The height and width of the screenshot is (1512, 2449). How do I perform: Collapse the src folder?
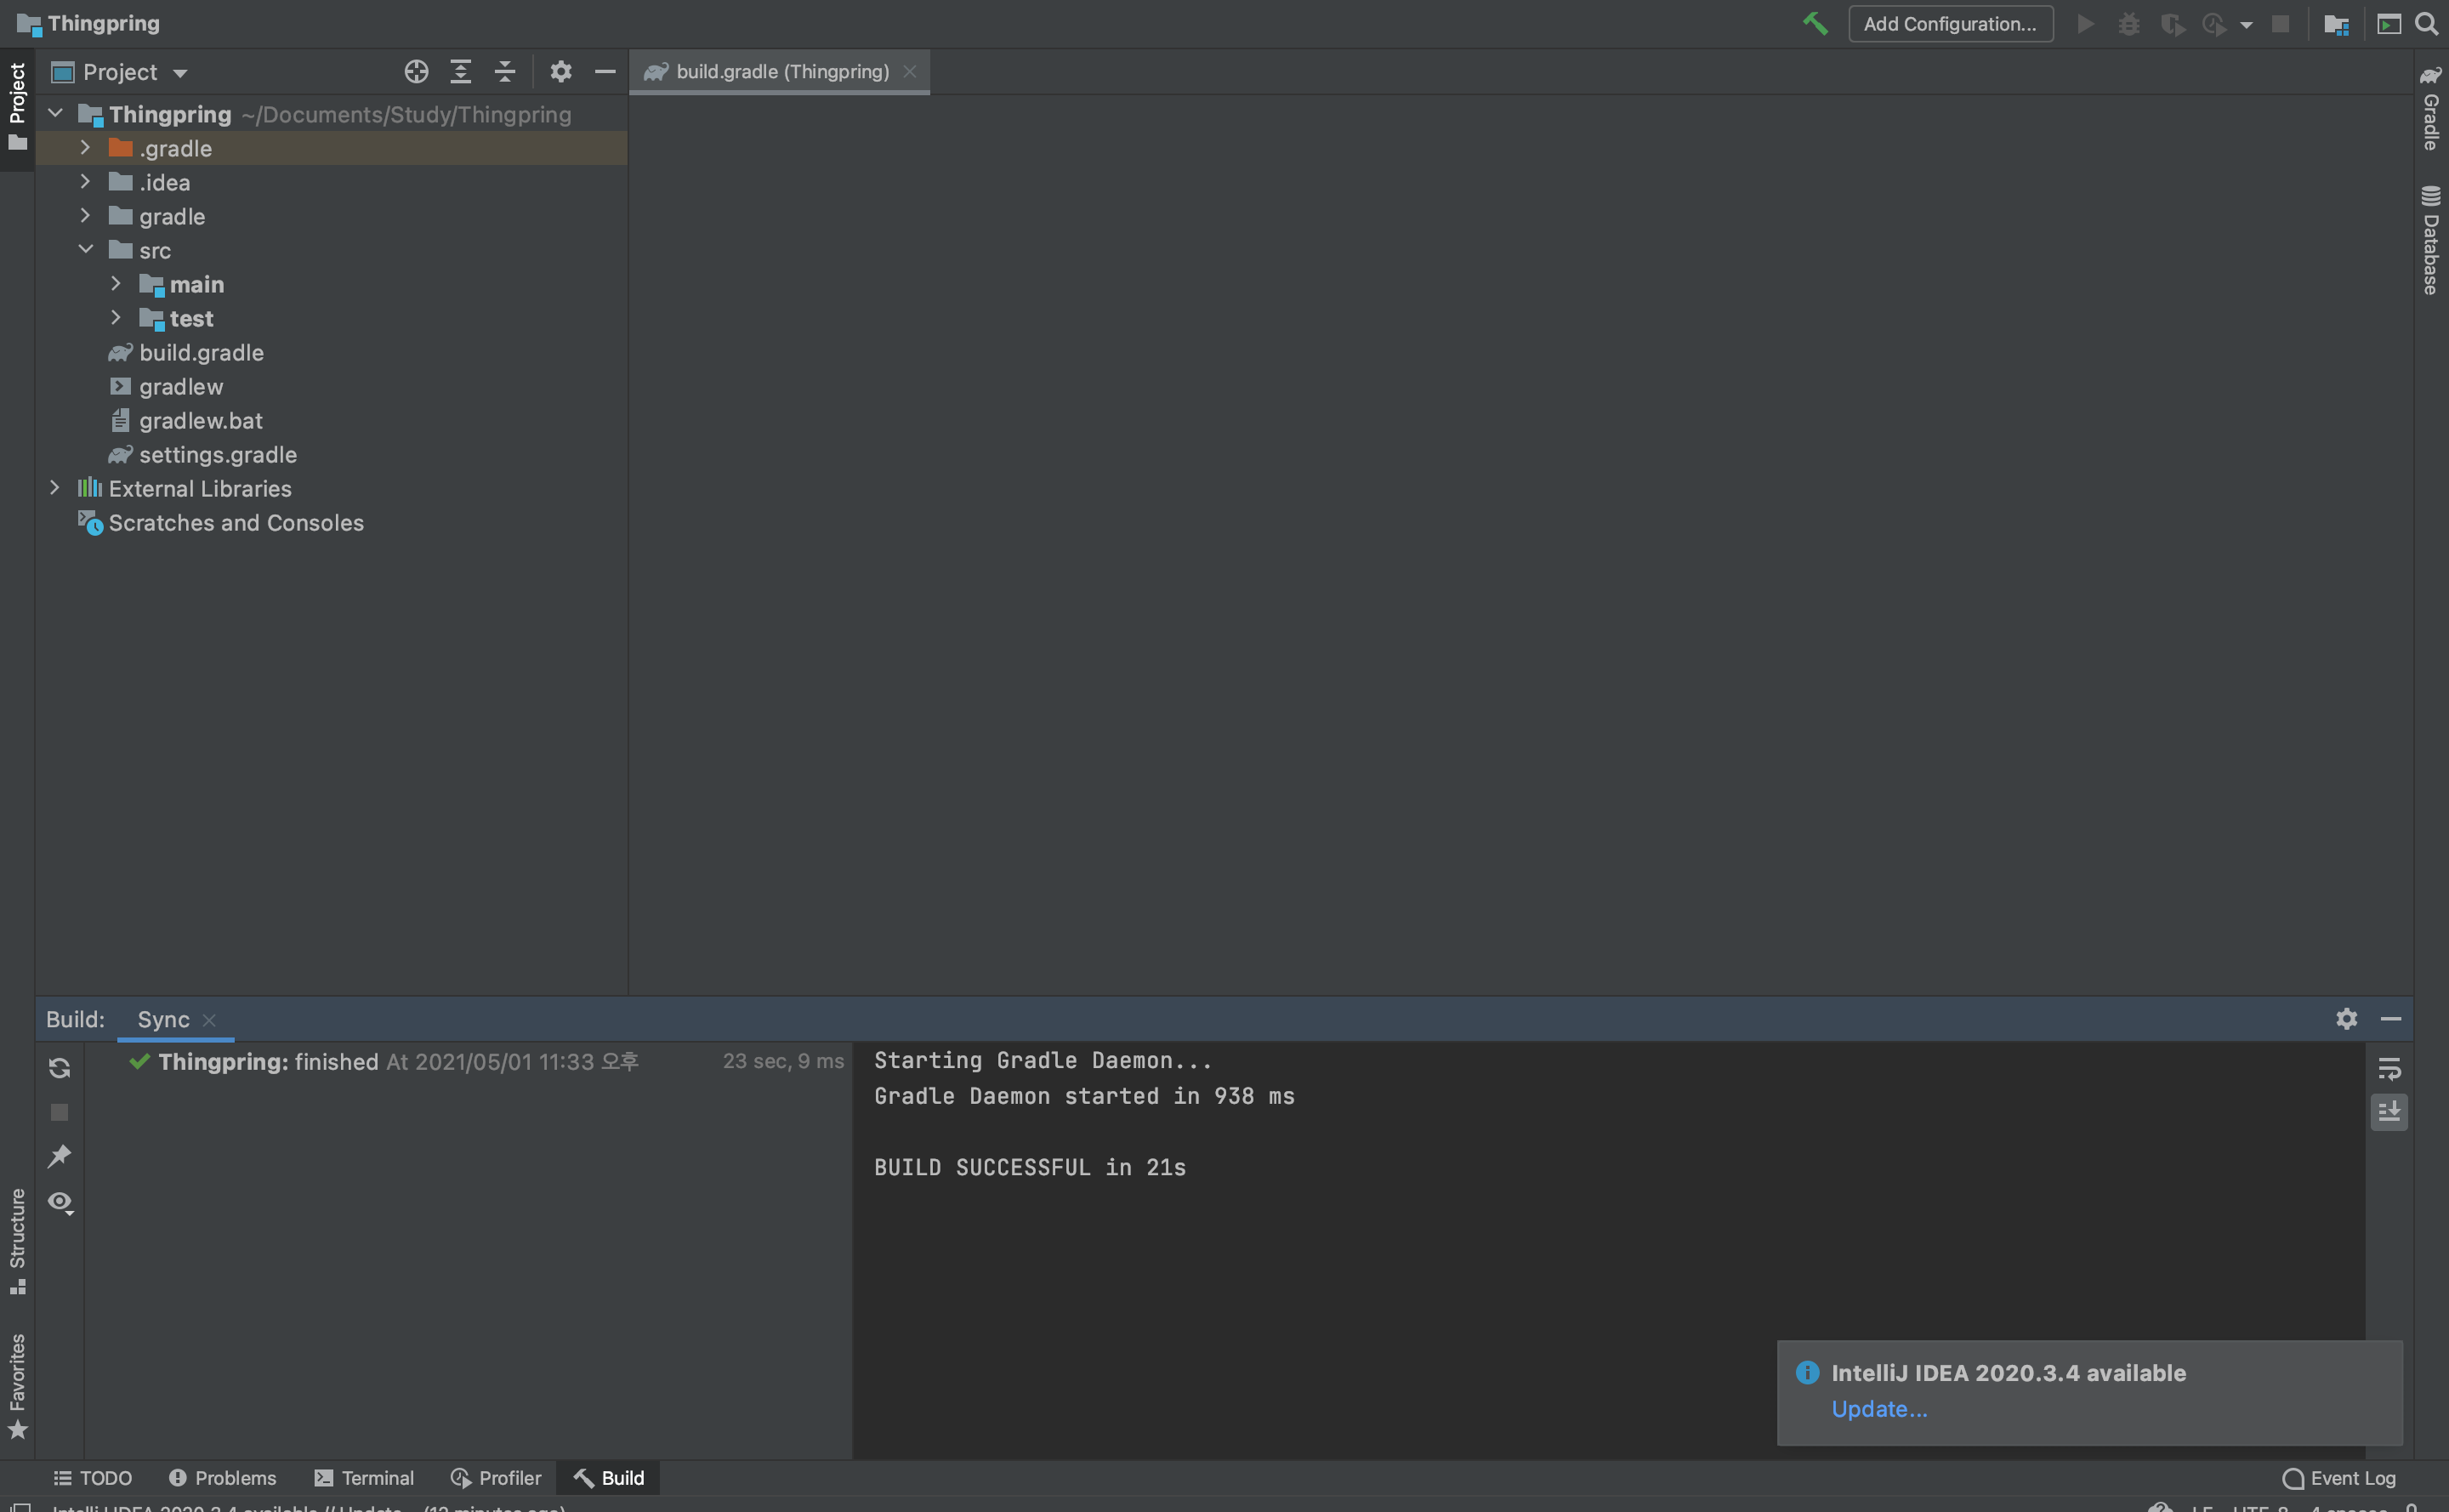[85, 250]
